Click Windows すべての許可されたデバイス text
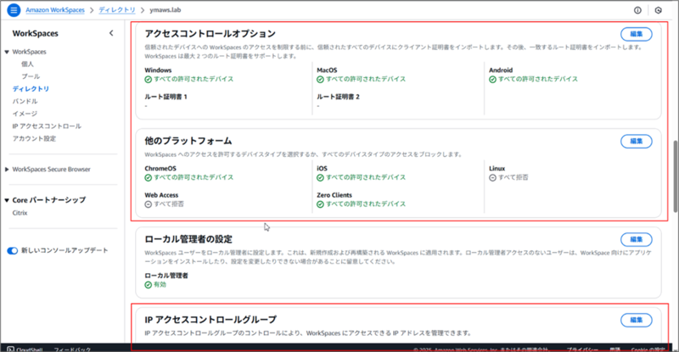Screen dimensions: 679x352 pos(194,79)
